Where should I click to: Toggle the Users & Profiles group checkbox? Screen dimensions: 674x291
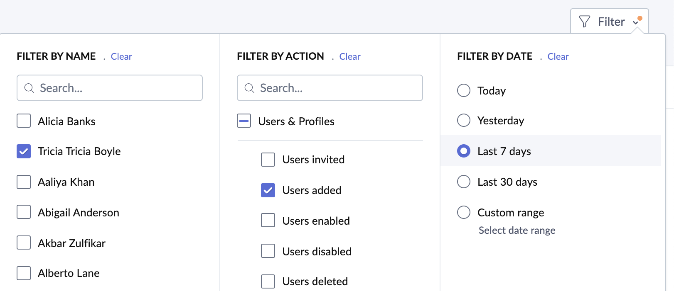point(244,121)
